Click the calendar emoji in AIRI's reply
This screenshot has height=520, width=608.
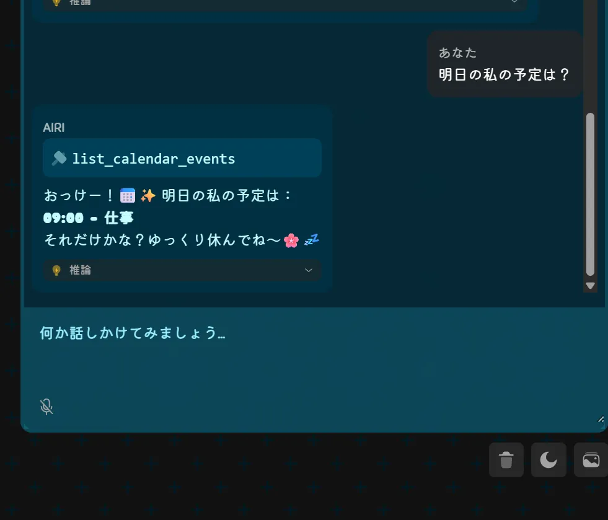pos(128,195)
